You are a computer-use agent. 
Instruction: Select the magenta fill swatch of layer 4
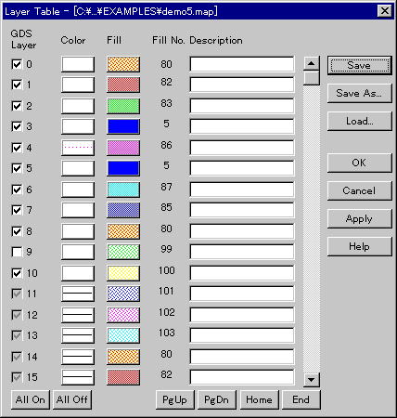tap(123, 148)
